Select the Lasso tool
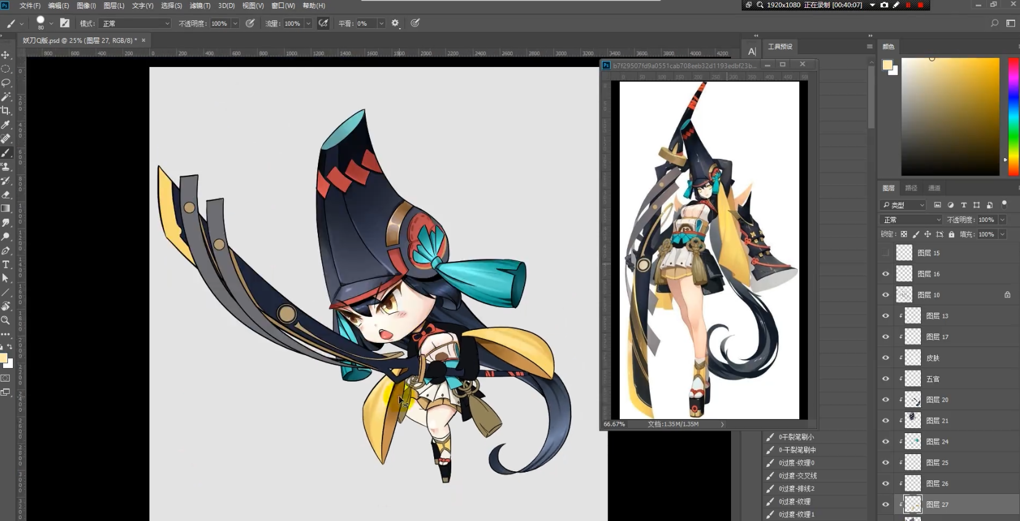This screenshot has width=1020, height=521. (6, 83)
